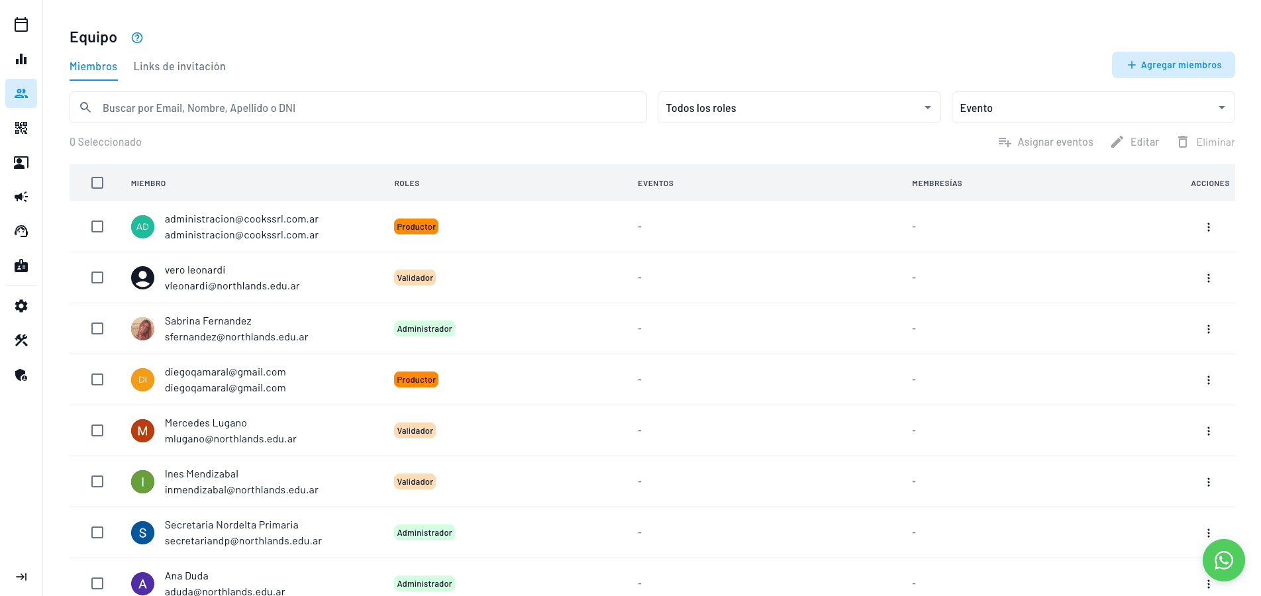Expand the sidebar with the arrow icon
The image size is (1261, 596).
coord(21,577)
